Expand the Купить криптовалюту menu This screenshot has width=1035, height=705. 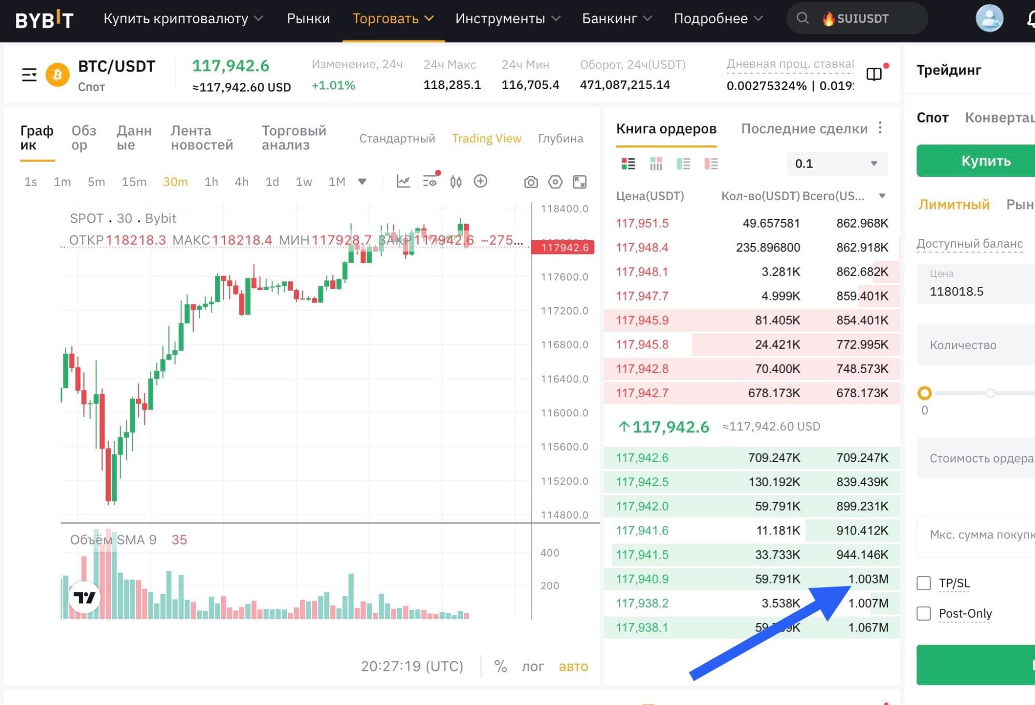(x=184, y=19)
